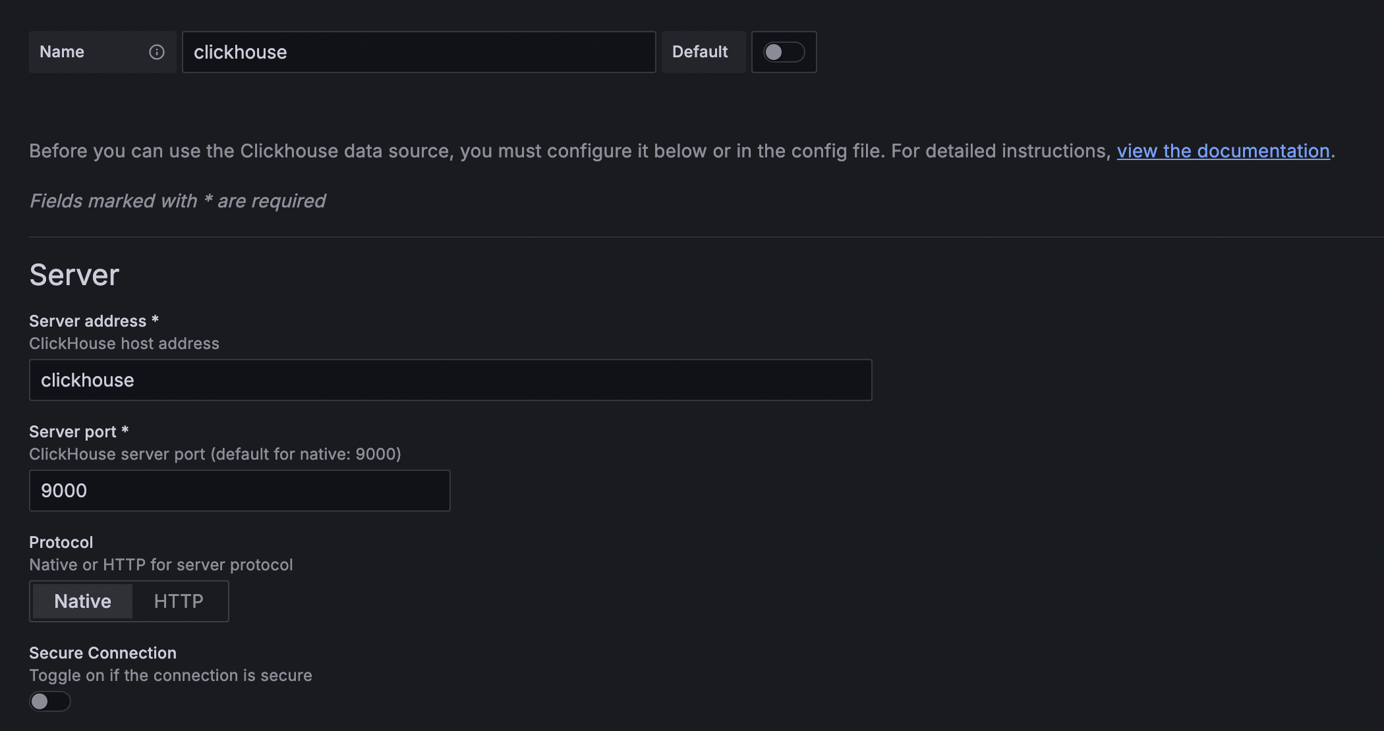Click the Server port * label

pyautogui.click(x=79, y=431)
